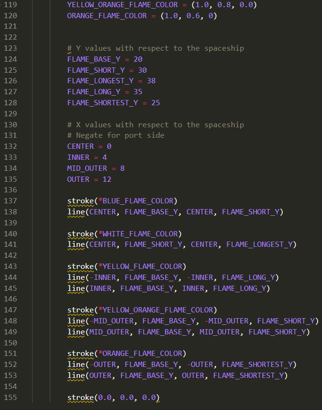Image resolution: width=322 pixels, height=410 pixels.
Task: Click the FLAME_LONG_Y argument on line 145
Action: [x=240, y=288]
